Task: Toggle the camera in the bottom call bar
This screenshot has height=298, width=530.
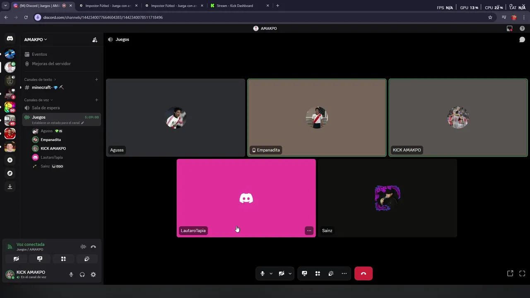Action: [x=282, y=274]
